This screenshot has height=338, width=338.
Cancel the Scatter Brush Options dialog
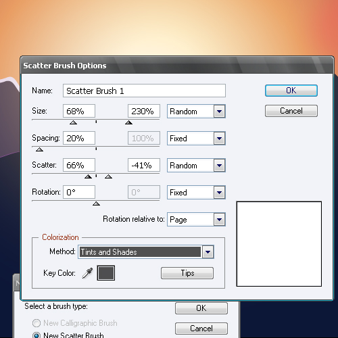[x=291, y=111]
